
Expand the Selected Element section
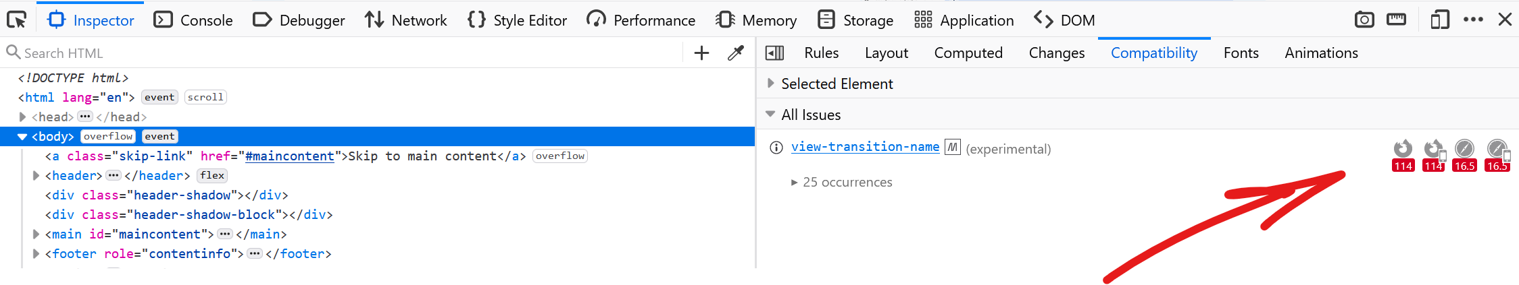[x=770, y=84]
